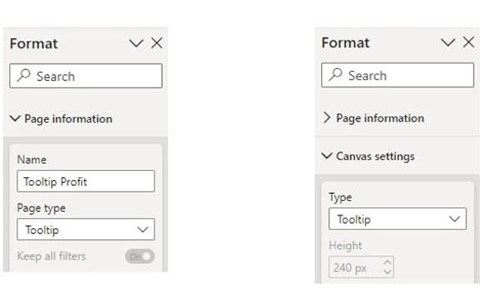The height and width of the screenshot is (306, 488).
Task: Collapse the Canvas settings section
Action: point(327,156)
